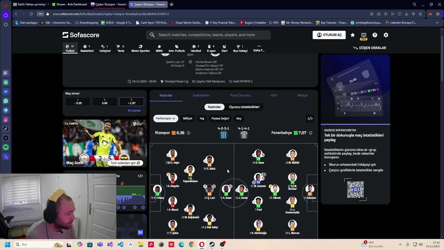This screenshot has width=444, height=250.
Task: Open the İstatistikler tab
Action: tap(201, 95)
